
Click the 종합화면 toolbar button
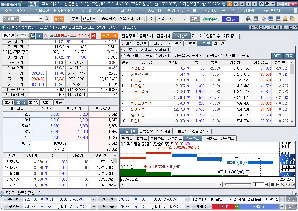pyautogui.click(x=109, y=19)
